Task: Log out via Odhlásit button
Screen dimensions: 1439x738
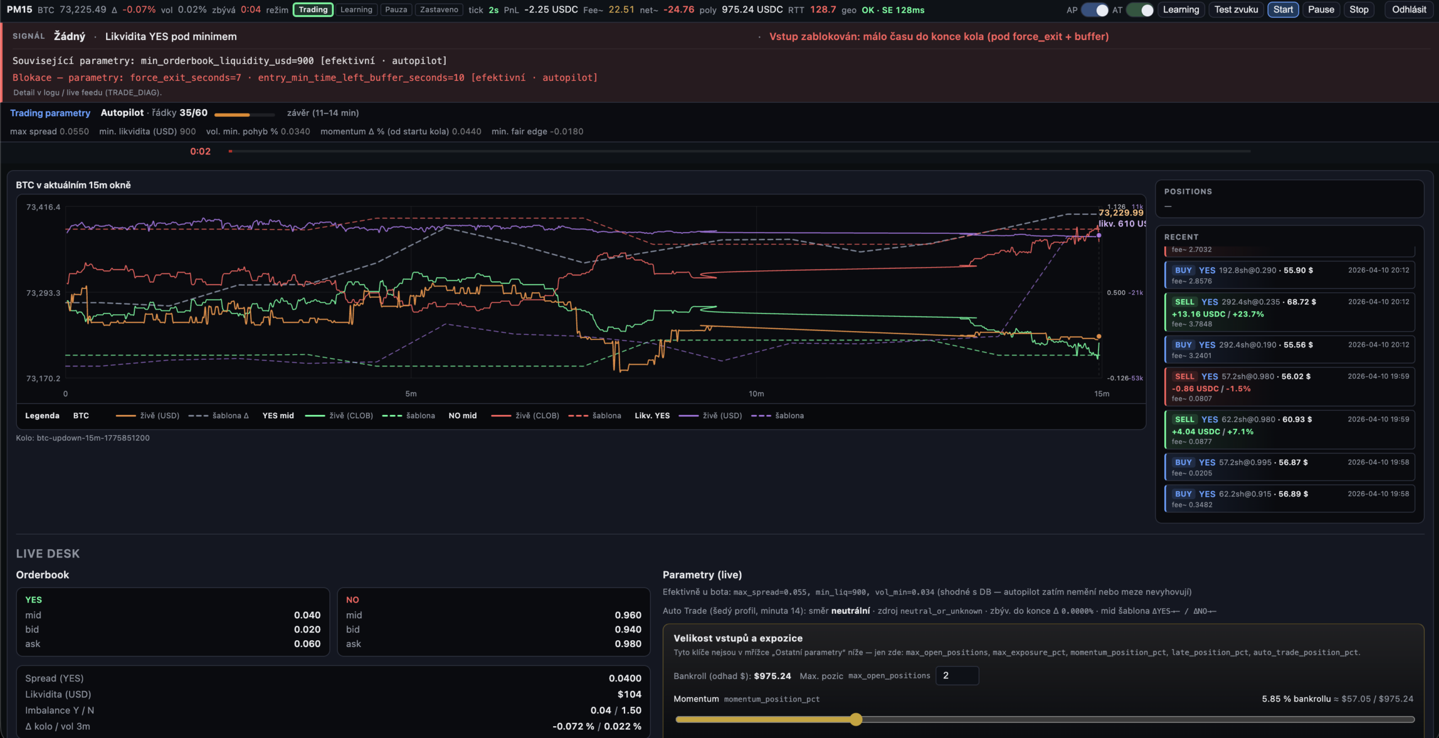Action: click(x=1409, y=10)
